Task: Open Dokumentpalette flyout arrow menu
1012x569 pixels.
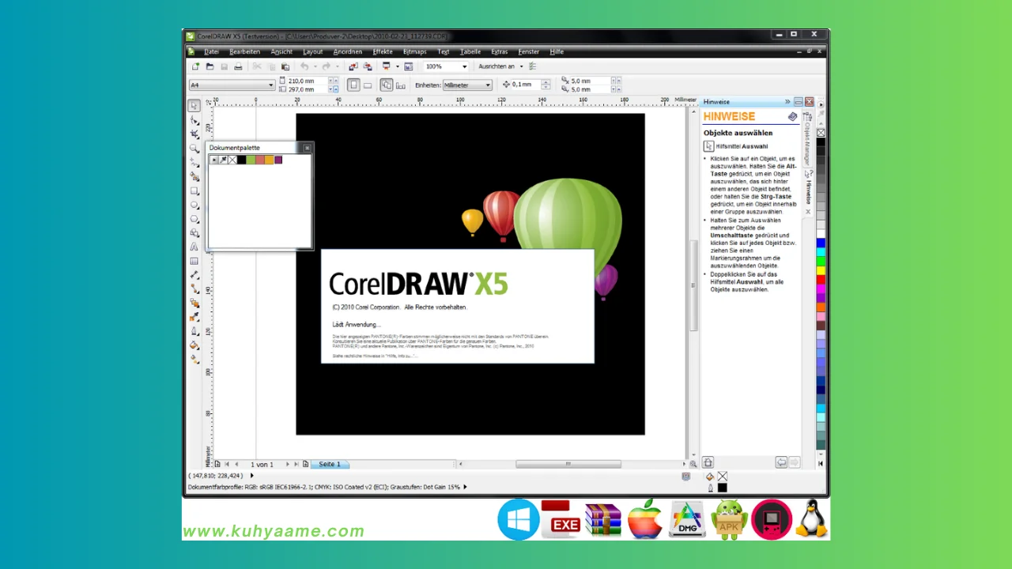Action: tap(213, 160)
